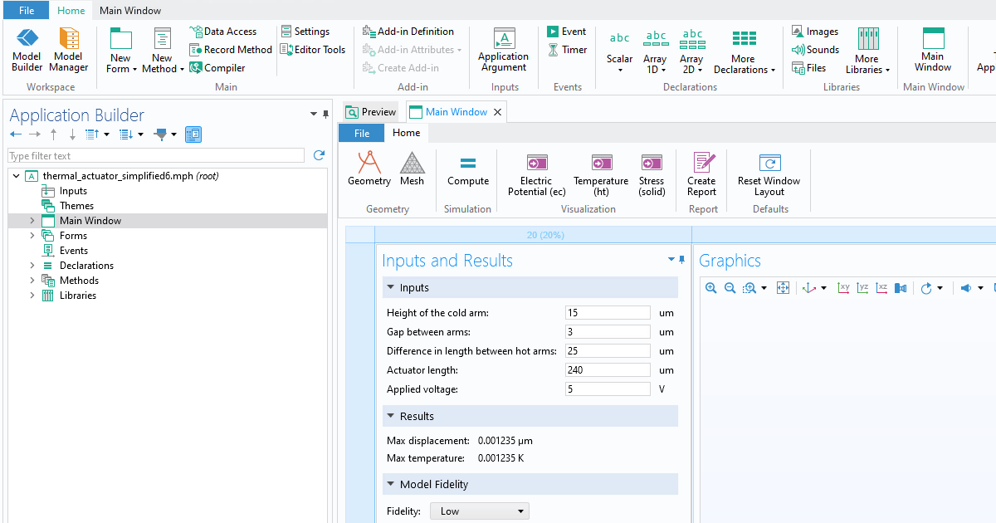996x523 pixels.
Task: Select the Main Window ribbon tab
Action: pyautogui.click(x=130, y=11)
